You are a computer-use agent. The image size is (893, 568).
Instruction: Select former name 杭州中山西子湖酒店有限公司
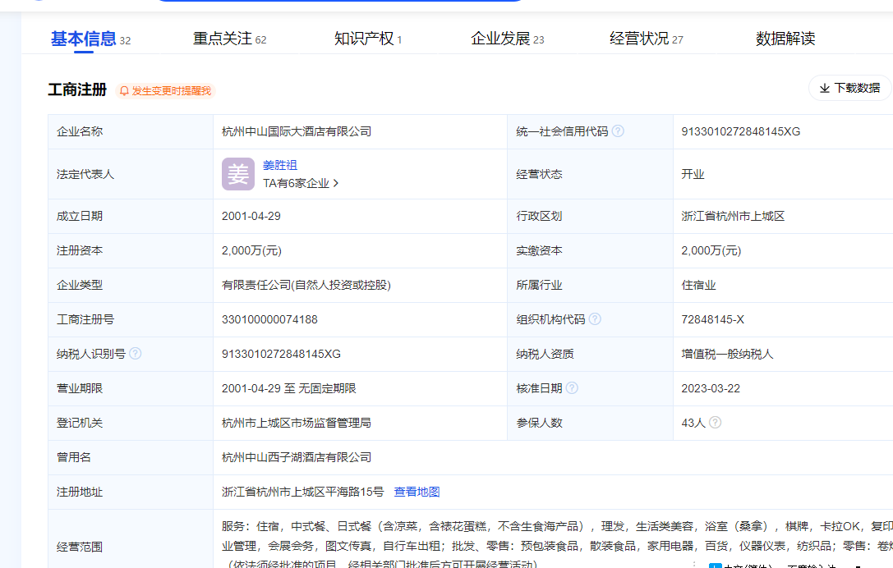[296, 457]
